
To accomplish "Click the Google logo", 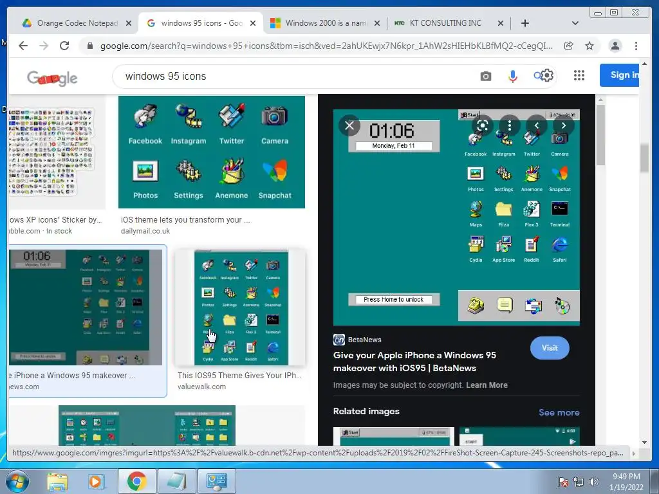I will tap(52, 77).
